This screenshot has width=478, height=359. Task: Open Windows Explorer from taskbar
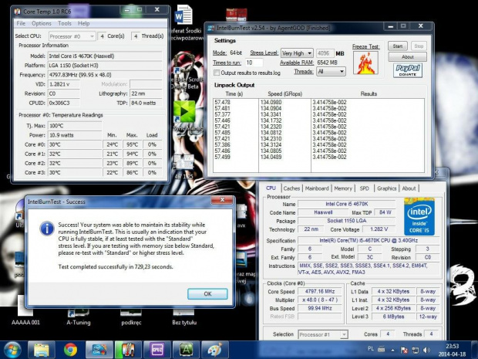click(42, 350)
